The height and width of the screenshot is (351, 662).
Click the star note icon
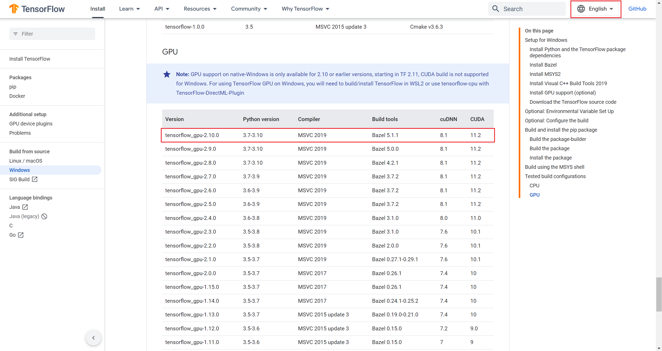pos(167,74)
